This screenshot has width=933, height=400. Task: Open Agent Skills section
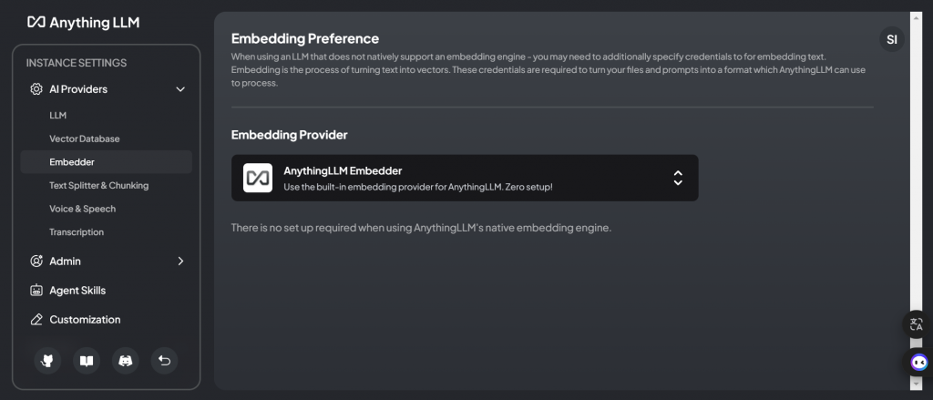pyautogui.click(x=77, y=291)
